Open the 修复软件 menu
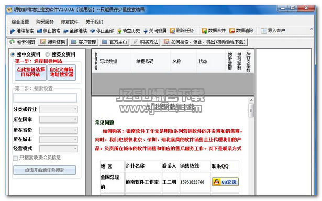322x201 pixels. (70, 22)
